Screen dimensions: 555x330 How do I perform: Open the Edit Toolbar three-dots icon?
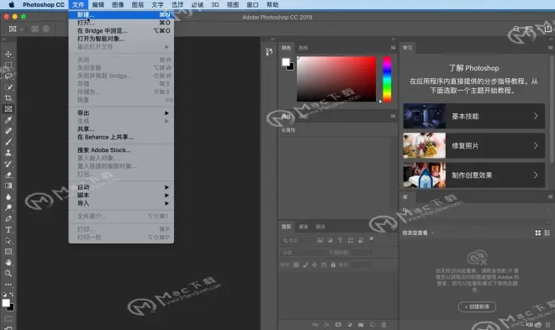[x=8, y=285]
